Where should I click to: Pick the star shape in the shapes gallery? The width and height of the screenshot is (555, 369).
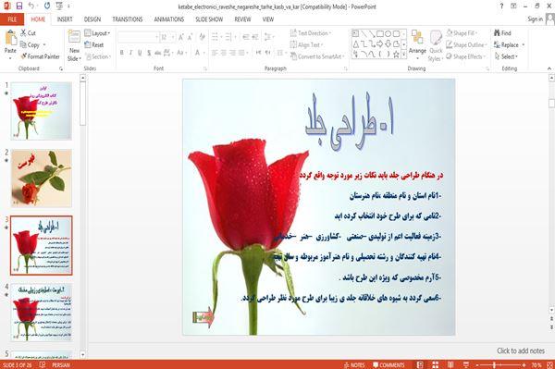(396, 55)
